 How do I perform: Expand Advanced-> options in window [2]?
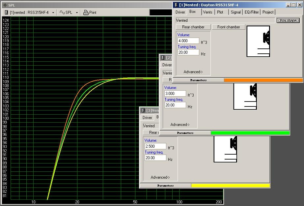[180, 125]
